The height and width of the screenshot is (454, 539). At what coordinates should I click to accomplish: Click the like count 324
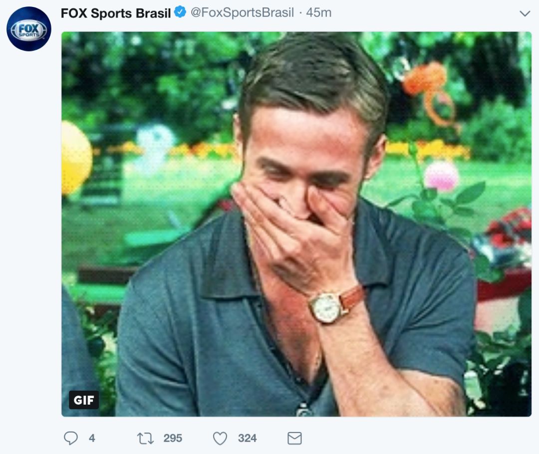coord(247,438)
